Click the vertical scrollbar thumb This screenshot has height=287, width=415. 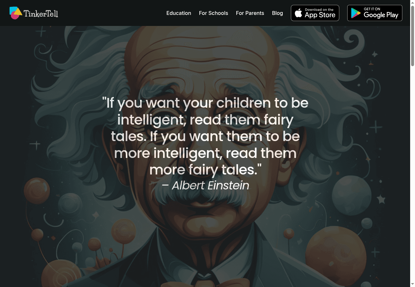(x=412, y=36)
